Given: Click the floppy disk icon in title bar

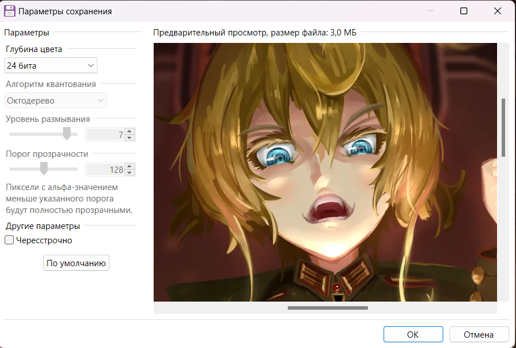Looking at the screenshot, I should tap(10, 11).
